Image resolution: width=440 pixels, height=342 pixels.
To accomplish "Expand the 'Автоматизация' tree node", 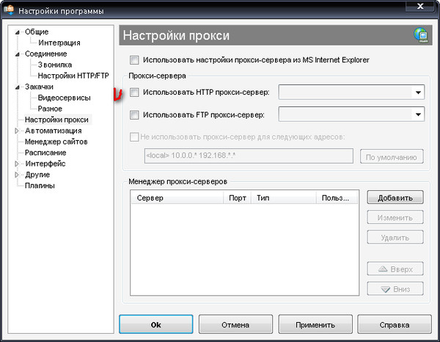I will [x=17, y=131].
